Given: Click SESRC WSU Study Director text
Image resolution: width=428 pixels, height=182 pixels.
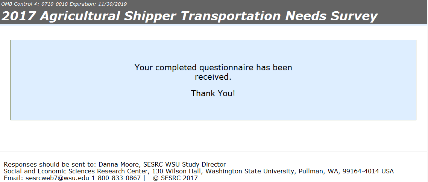Looking at the screenshot, I should [x=182, y=164].
